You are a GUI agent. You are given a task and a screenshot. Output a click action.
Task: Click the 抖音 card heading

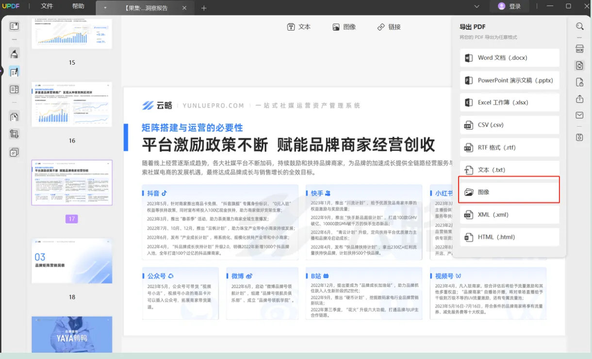pyautogui.click(x=157, y=193)
